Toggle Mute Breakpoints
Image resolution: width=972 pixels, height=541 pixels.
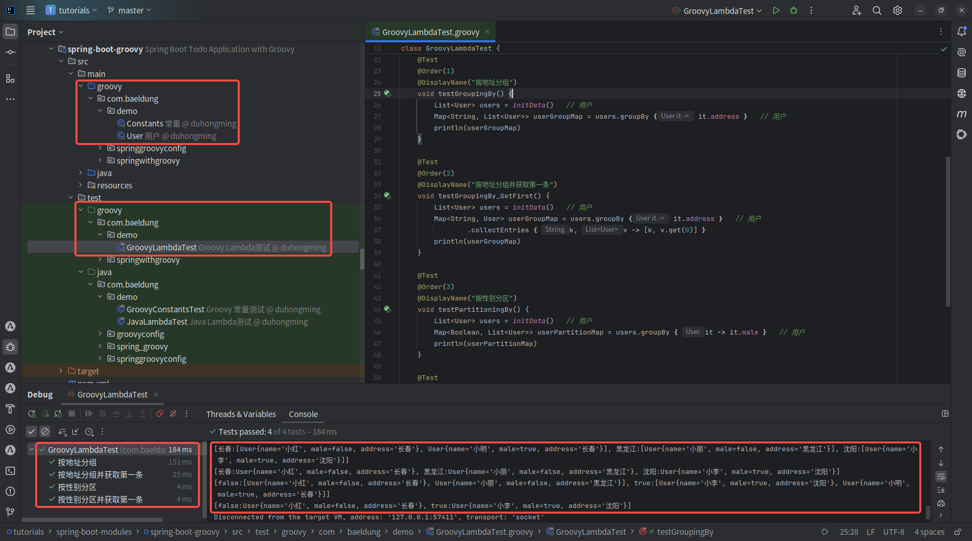point(173,413)
